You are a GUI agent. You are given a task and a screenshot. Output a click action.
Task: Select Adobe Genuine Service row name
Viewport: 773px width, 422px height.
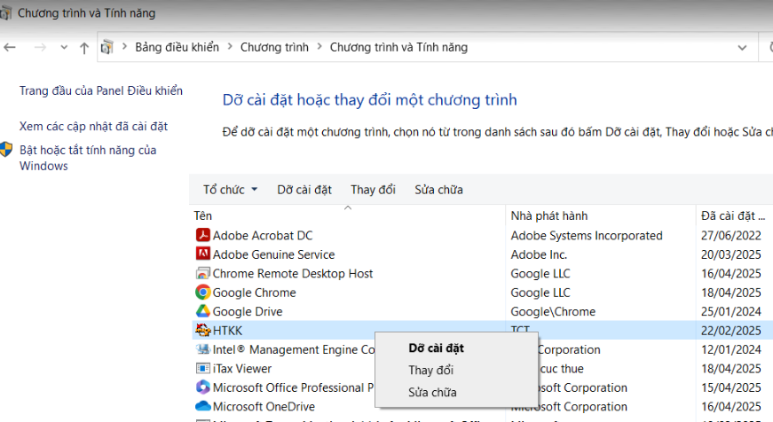coord(273,254)
